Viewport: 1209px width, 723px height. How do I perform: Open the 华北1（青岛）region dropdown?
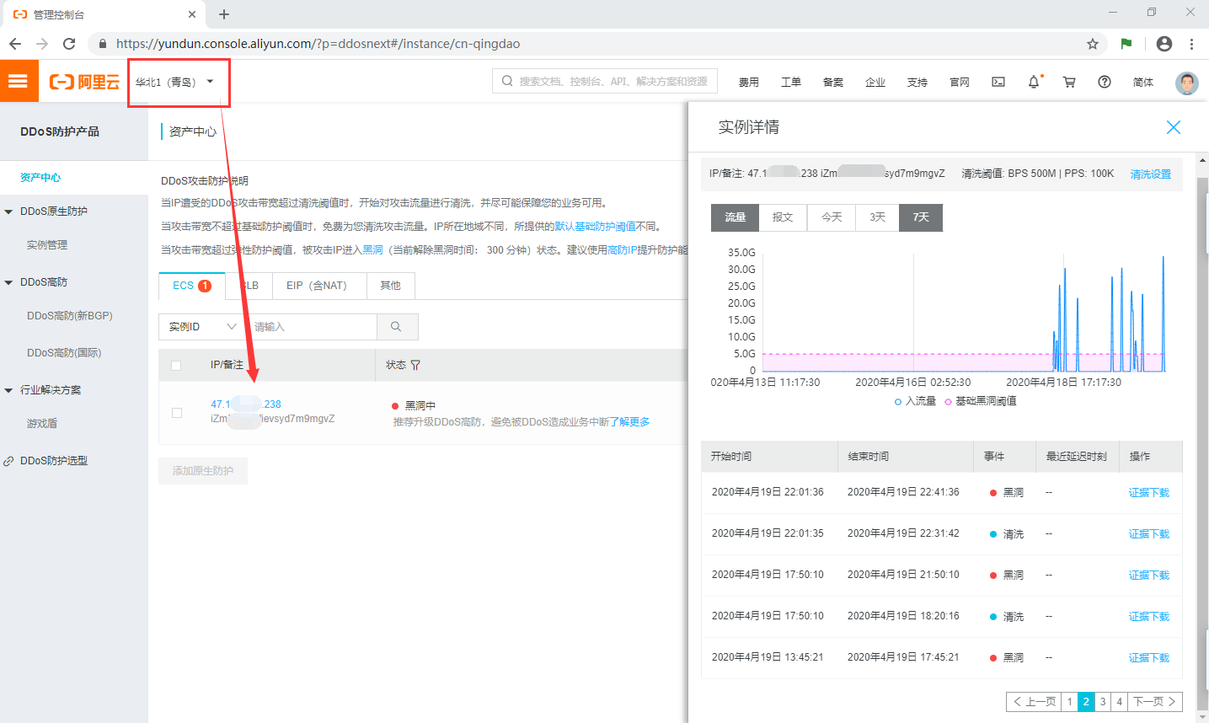175,82
